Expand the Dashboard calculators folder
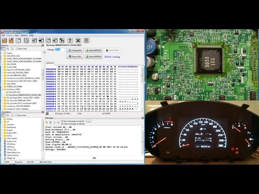The height and width of the screenshot is (194, 259). coord(3,127)
